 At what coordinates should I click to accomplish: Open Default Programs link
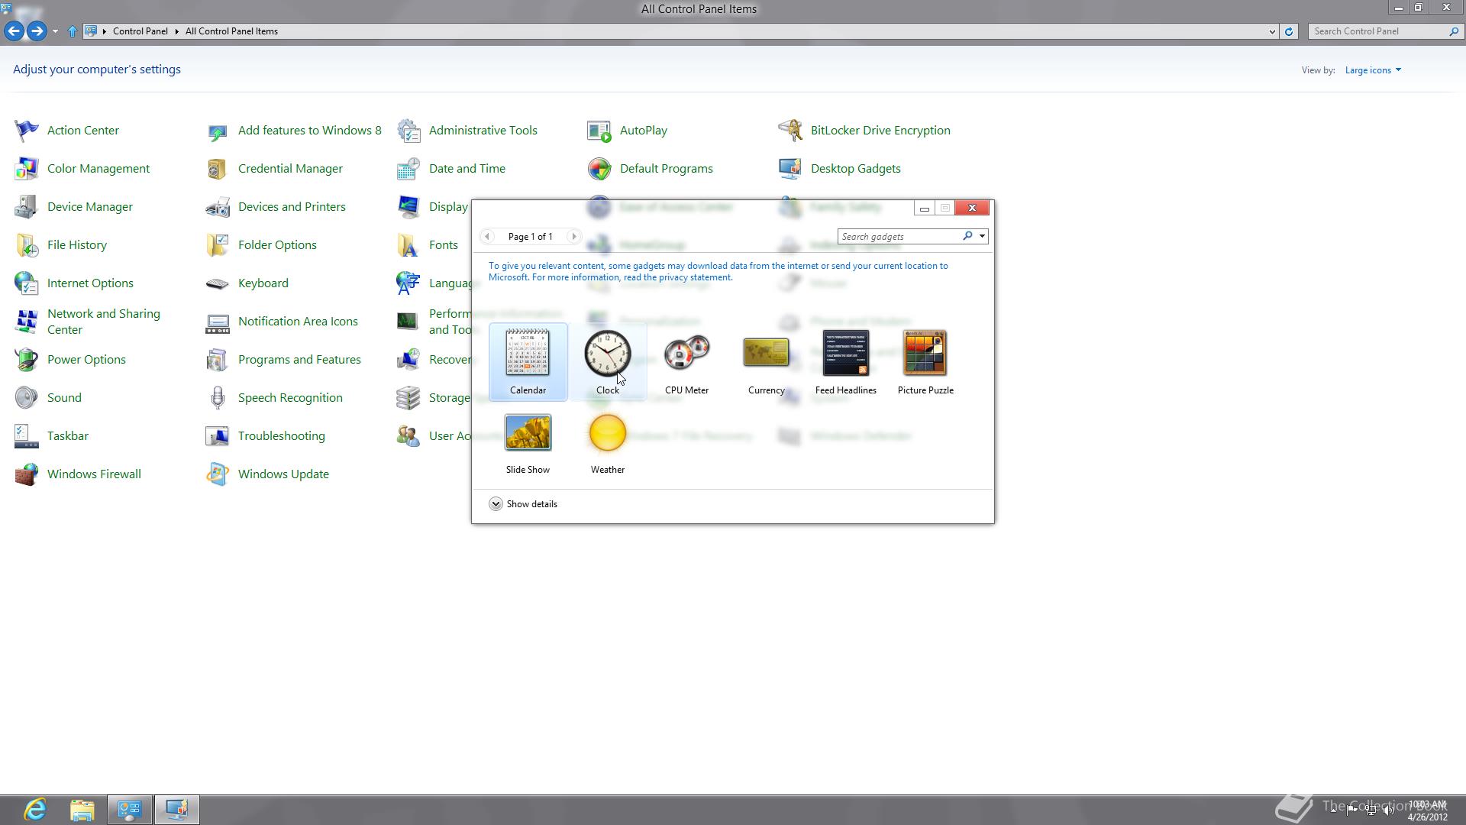667,169
